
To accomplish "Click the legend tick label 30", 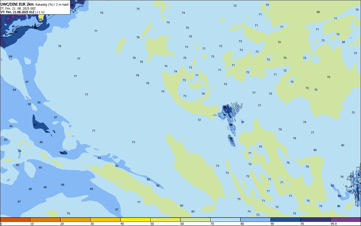I will click(92, 224).
